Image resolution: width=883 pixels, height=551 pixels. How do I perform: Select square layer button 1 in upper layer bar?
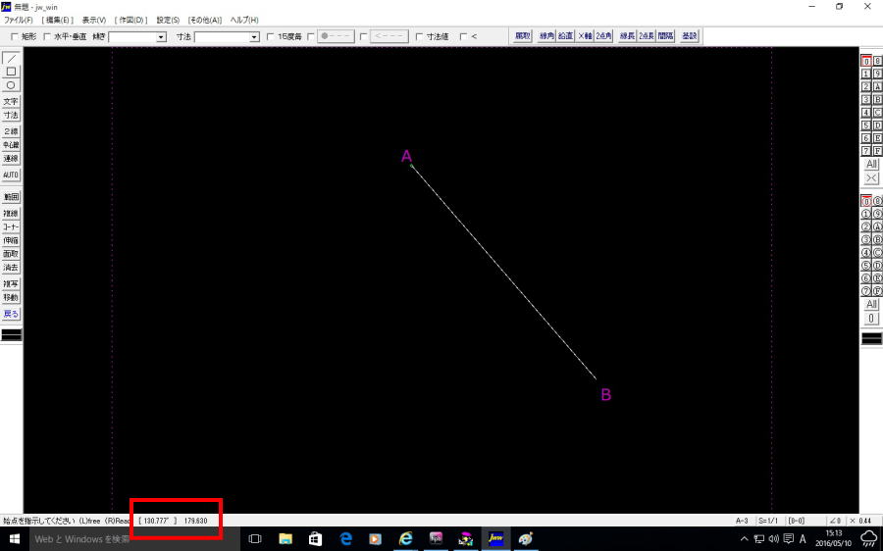pyautogui.click(x=866, y=74)
